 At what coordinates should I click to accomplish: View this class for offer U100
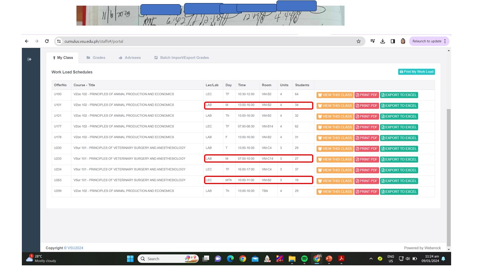click(x=335, y=95)
